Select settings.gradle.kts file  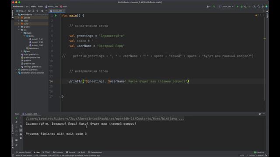[31, 67]
